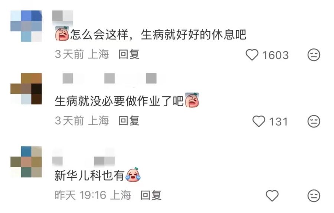Open avatar beside the '新华儿科也有' comment

pyautogui.click(x=26, y=162)
